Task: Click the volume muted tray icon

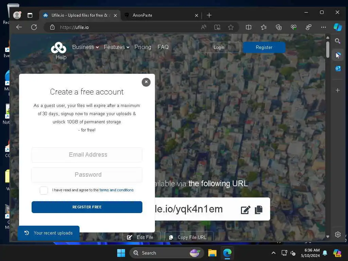Action: [x=293, y=253]
